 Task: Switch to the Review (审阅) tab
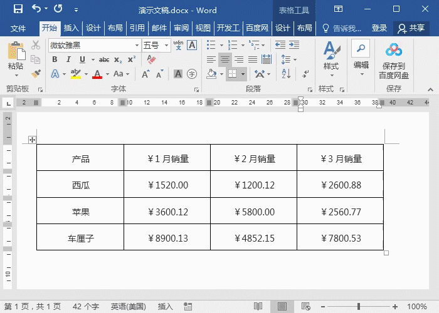pos(181,28)
